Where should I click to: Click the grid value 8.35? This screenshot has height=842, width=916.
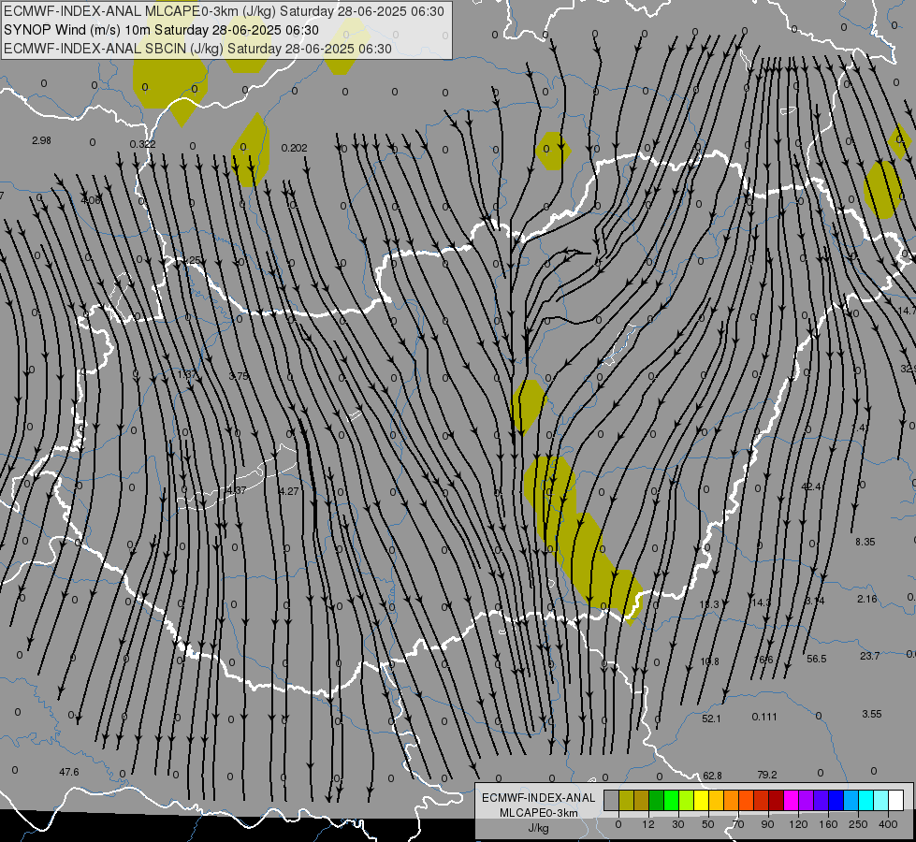pos(865,542)
